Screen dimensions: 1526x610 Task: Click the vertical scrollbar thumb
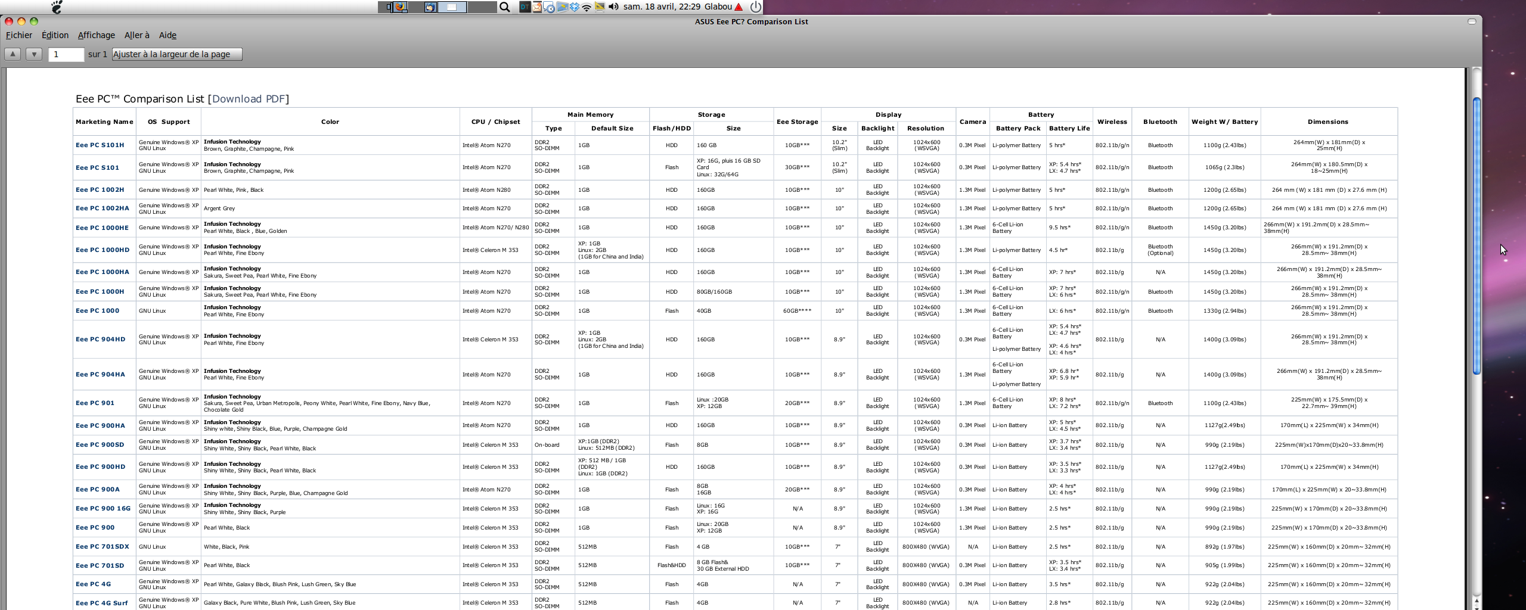click(1477, 236)
